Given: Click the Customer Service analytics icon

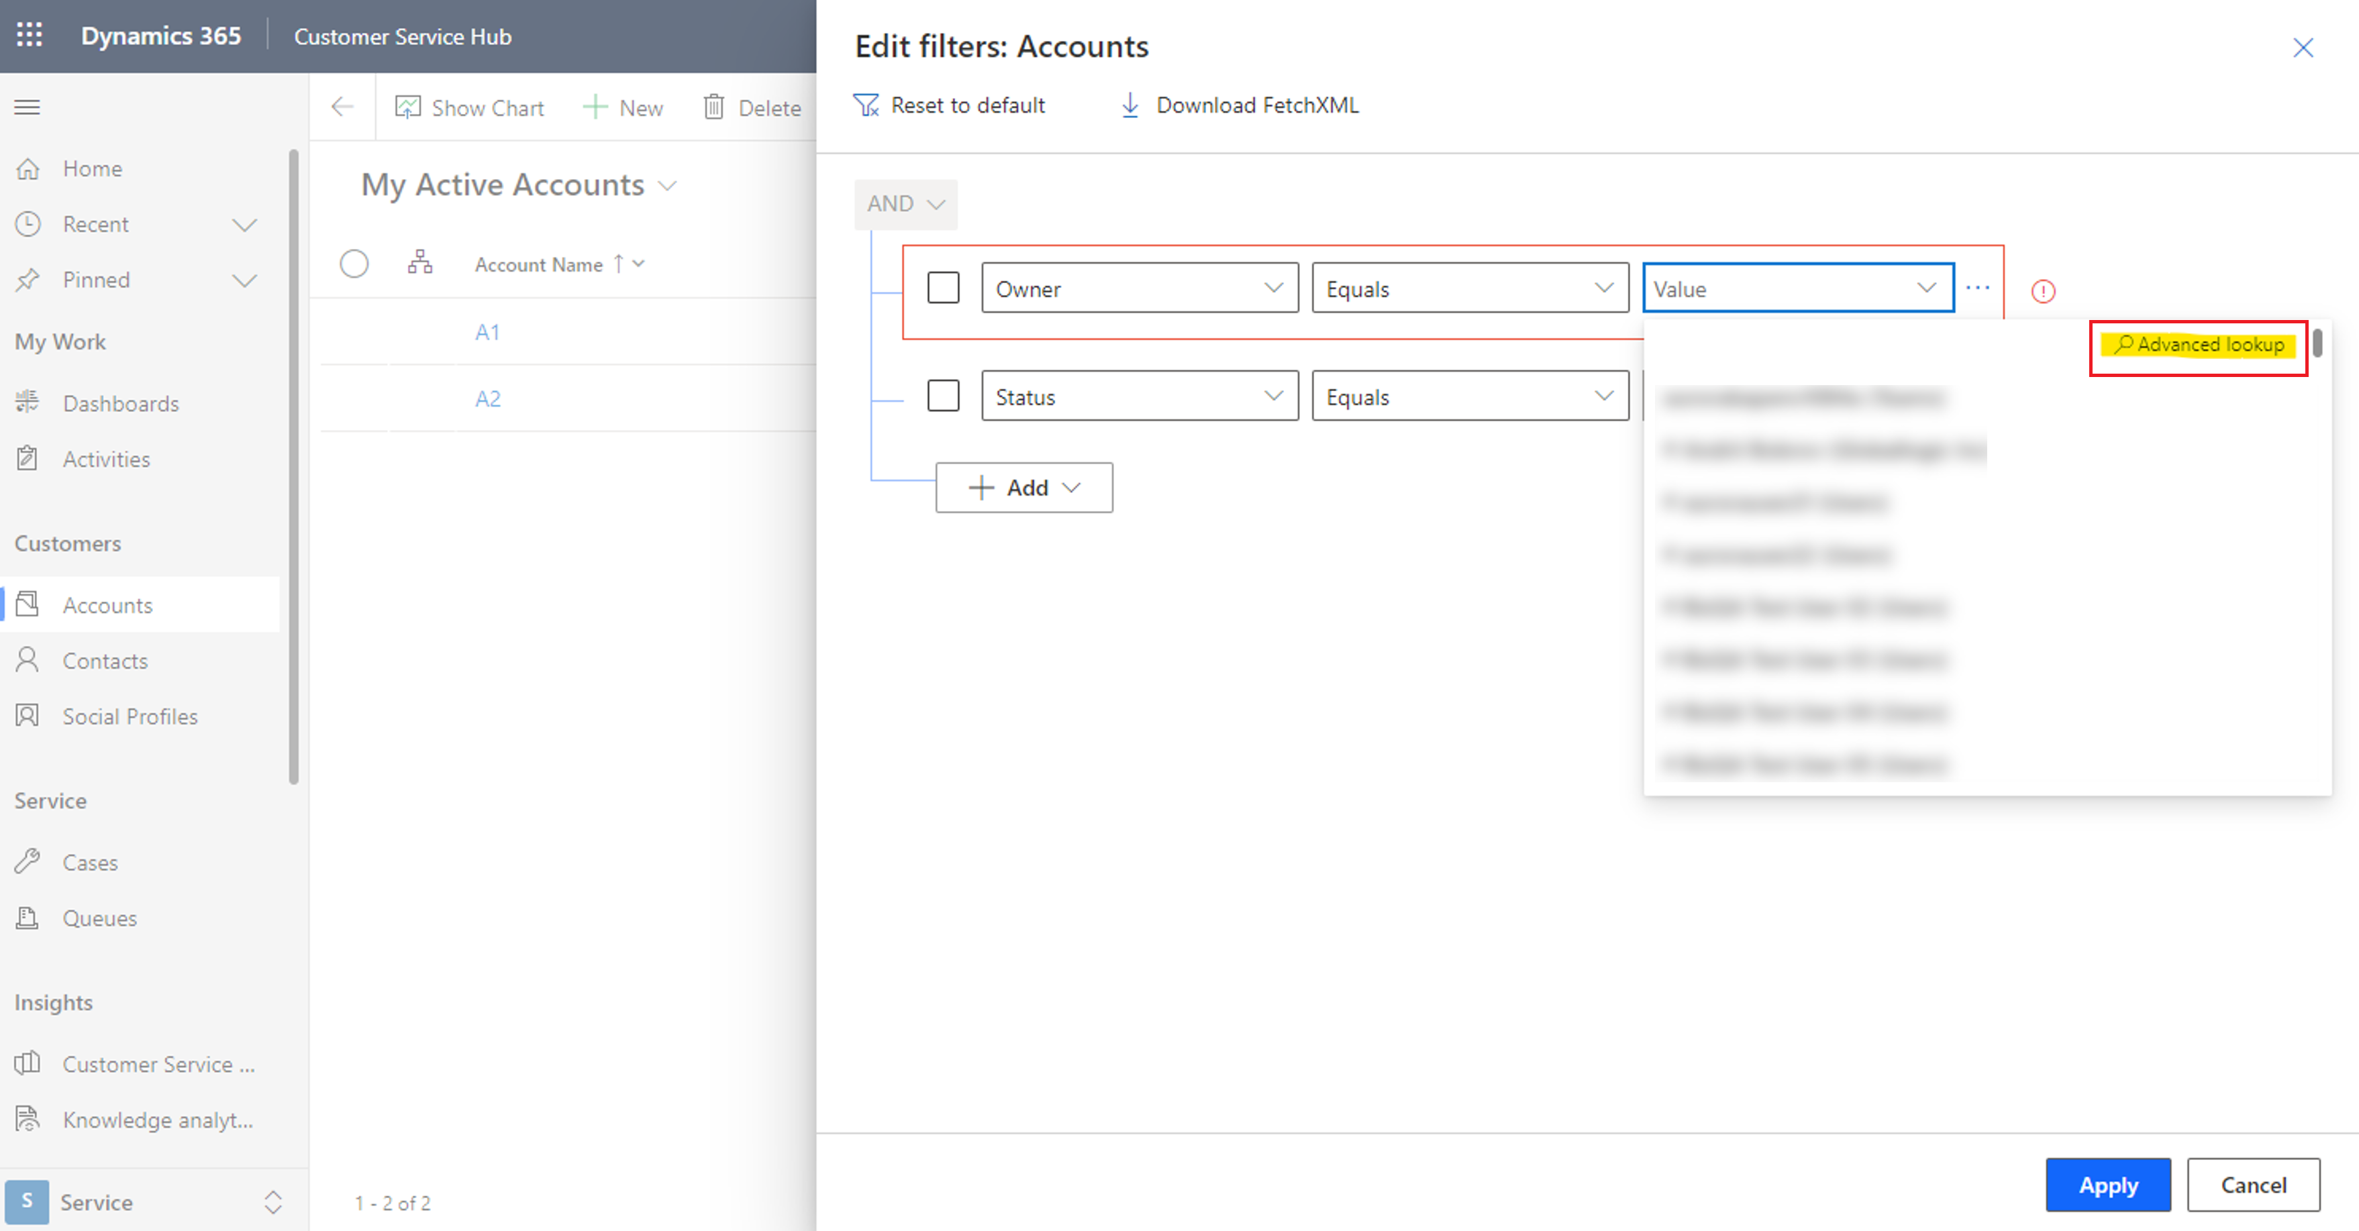Looking at the screenshot, I should pos(30,1064).
